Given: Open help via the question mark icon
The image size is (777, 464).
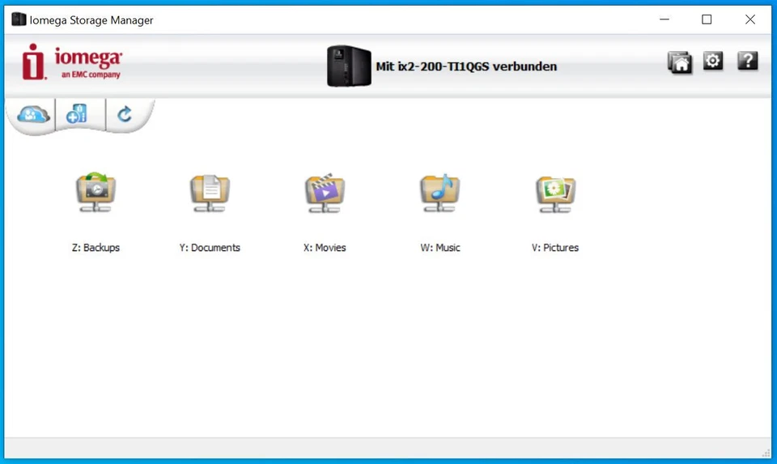Looking at the screenshot, I should click(x=748, y=61).
